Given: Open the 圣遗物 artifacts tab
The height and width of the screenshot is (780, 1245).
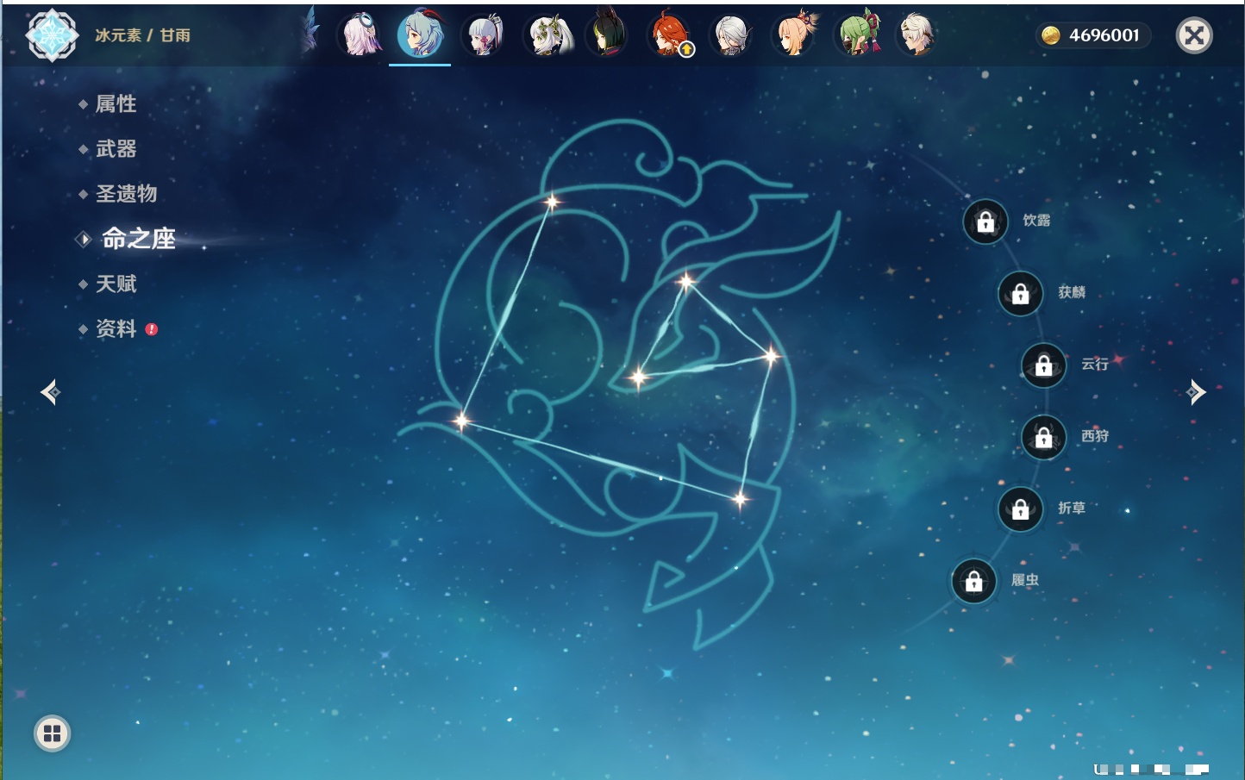Looking at the screenshot, I should 126,194.
